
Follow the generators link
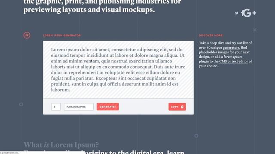click(231, 47)
